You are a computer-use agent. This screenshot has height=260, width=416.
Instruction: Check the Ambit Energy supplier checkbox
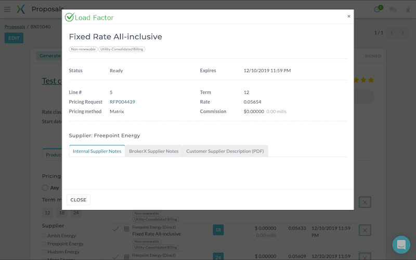[44, 236]
